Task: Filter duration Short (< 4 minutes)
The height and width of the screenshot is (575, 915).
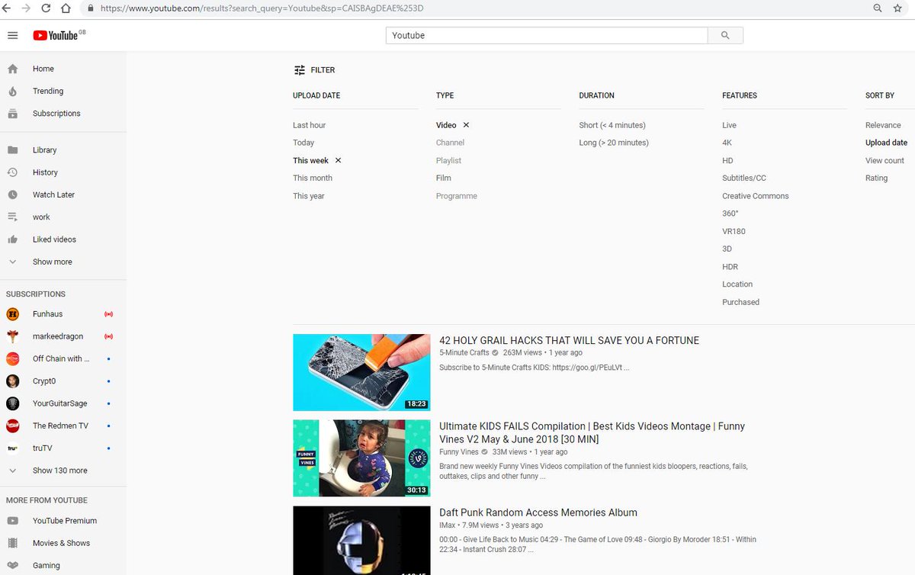Action: (612, 125)
